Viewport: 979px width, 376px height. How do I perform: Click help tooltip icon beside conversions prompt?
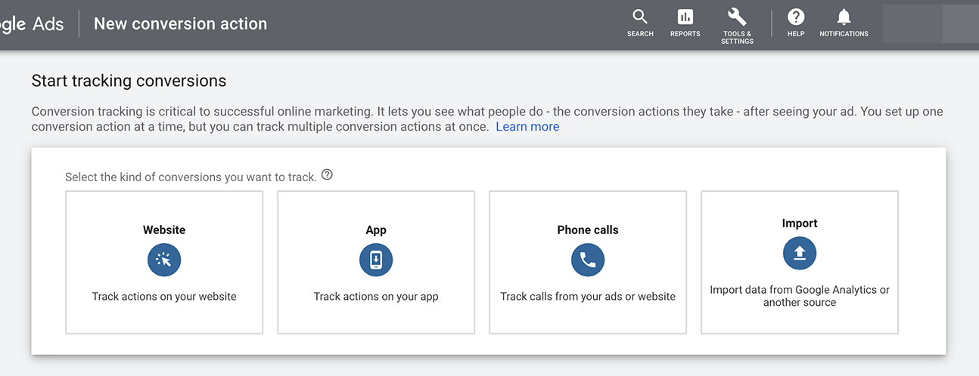point(327,174)
